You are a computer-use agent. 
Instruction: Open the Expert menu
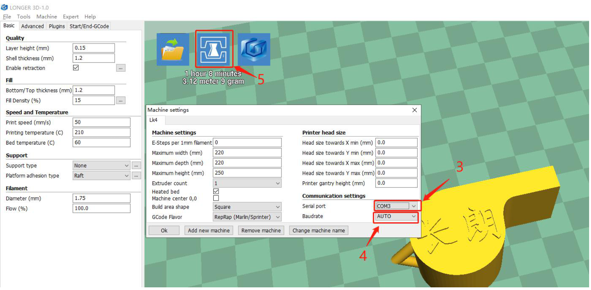tap(71, 17)
